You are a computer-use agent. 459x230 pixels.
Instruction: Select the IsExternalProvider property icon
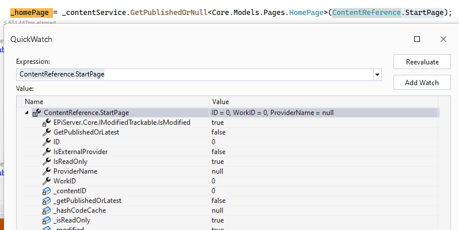(47, 152)
